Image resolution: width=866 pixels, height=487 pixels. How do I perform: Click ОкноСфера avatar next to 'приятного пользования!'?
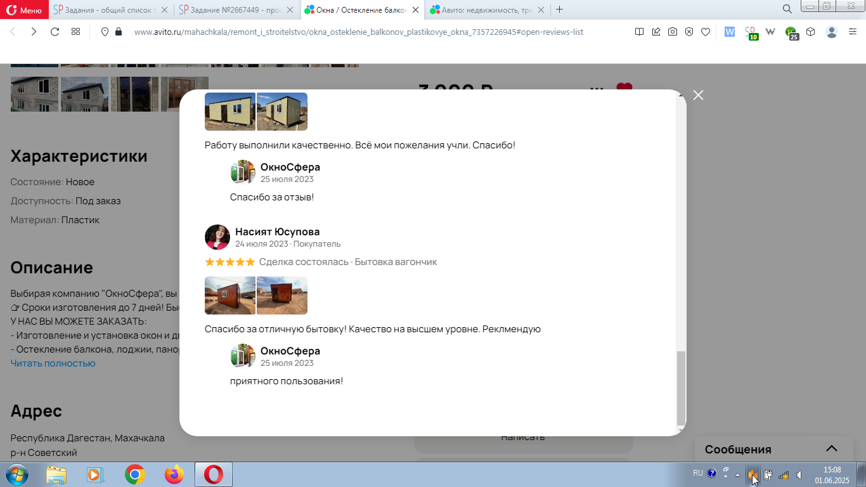(x=243, y=356)
